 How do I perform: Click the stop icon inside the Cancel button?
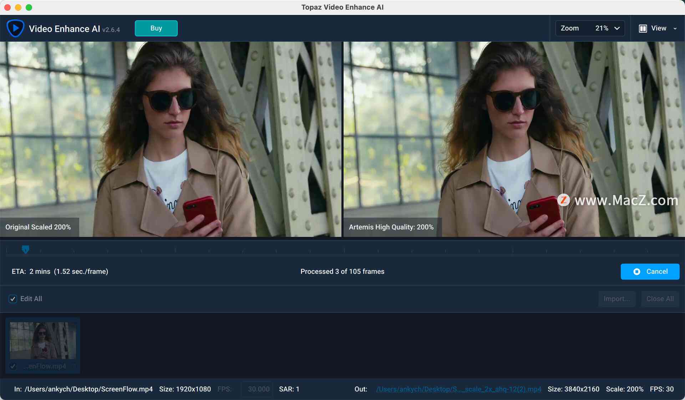637,272
